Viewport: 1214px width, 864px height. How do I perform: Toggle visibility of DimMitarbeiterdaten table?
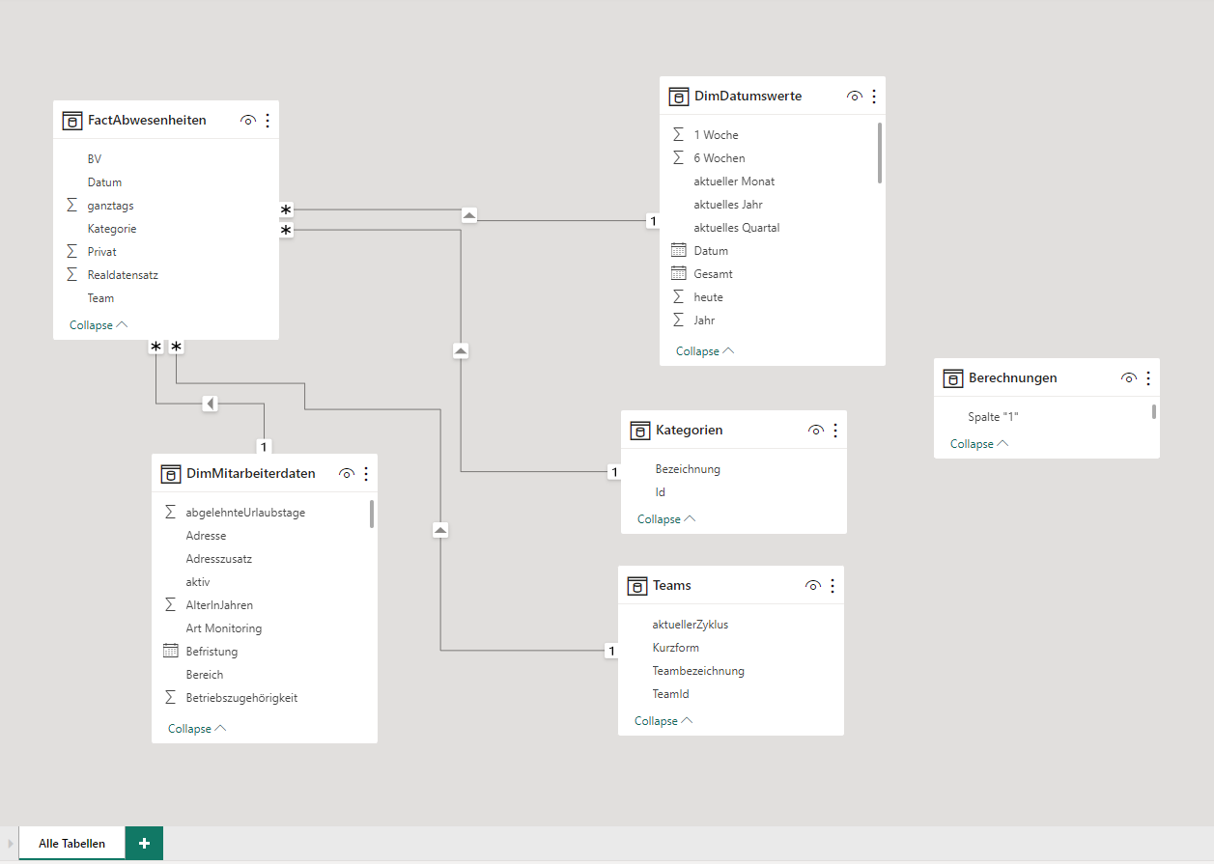coord(347,474)
